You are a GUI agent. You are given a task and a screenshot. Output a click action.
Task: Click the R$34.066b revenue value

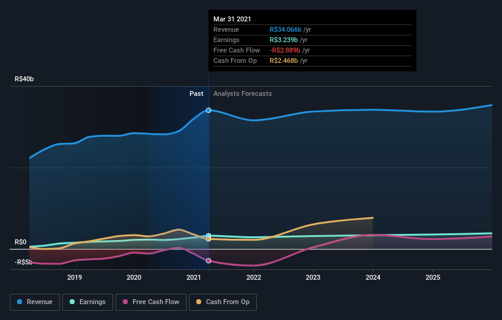[286, 29]
